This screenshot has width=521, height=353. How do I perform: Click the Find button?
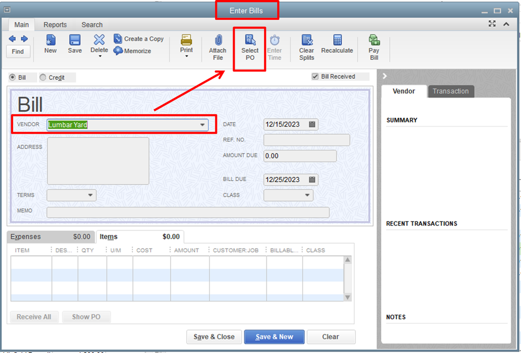pos(18,52)
